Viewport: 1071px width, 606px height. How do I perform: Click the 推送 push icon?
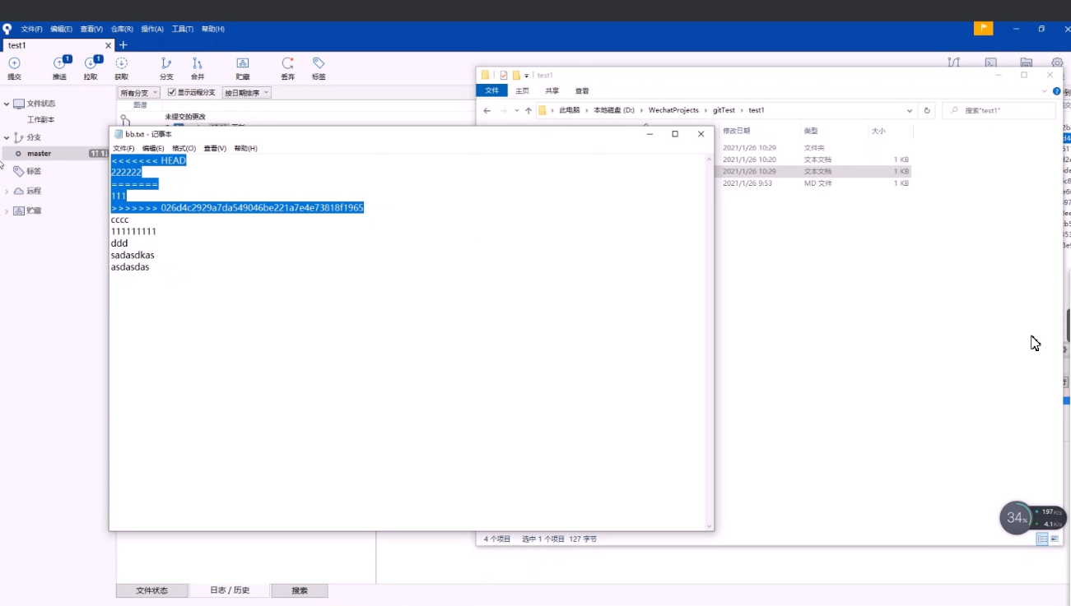coord(60,63)
